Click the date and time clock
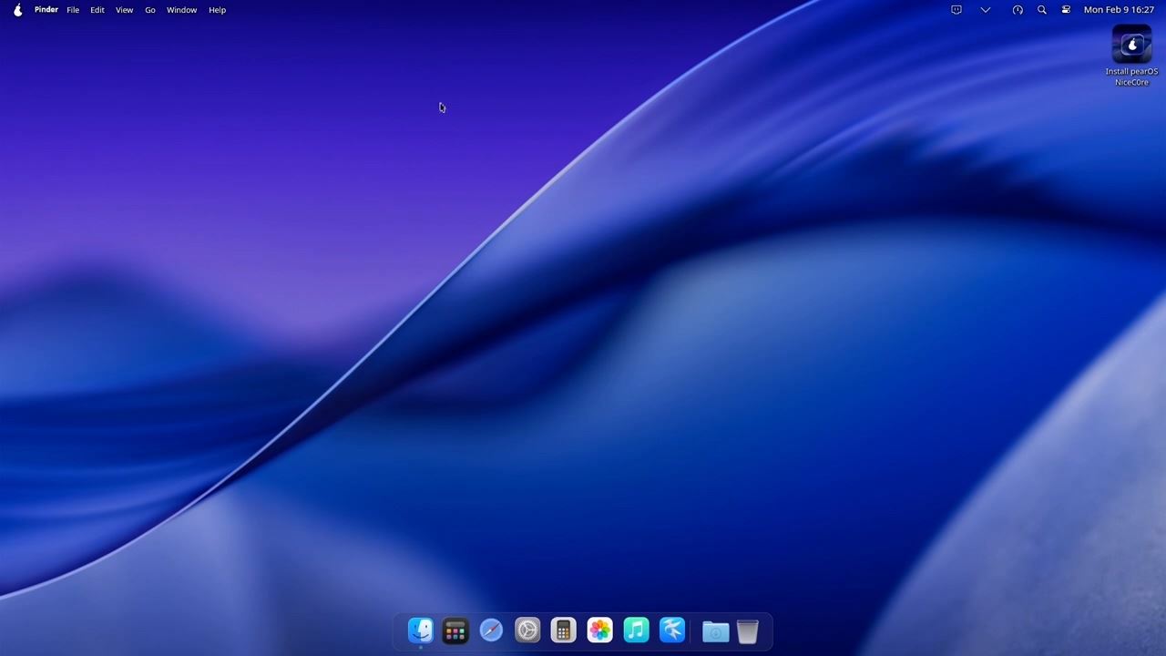This screenshot has width=1166, height=656. point(1119,10)
